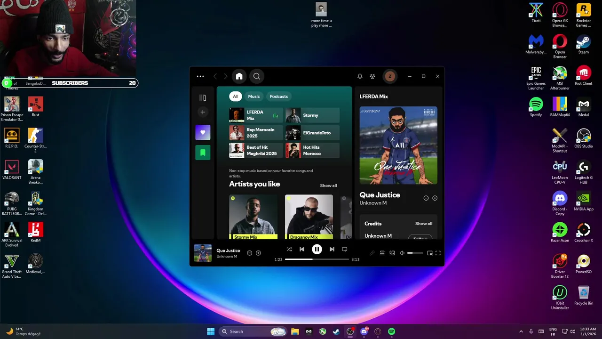Create a playlist with the sidebar plus button

point(203,112)
